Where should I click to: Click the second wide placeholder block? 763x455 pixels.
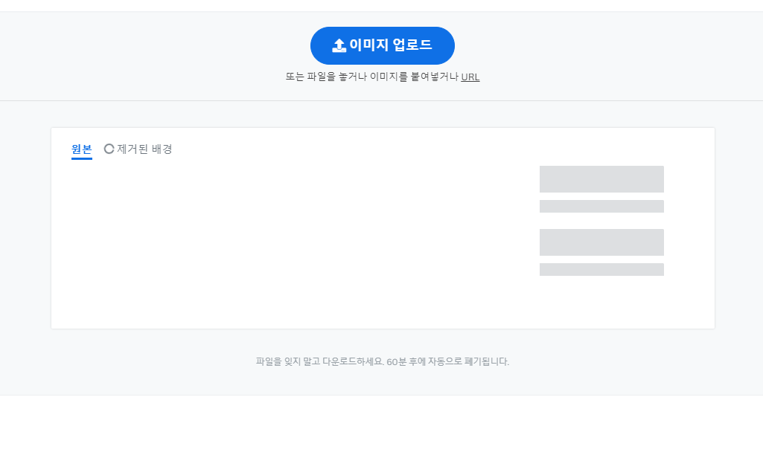pyautogui.click(x=601, y=242)
